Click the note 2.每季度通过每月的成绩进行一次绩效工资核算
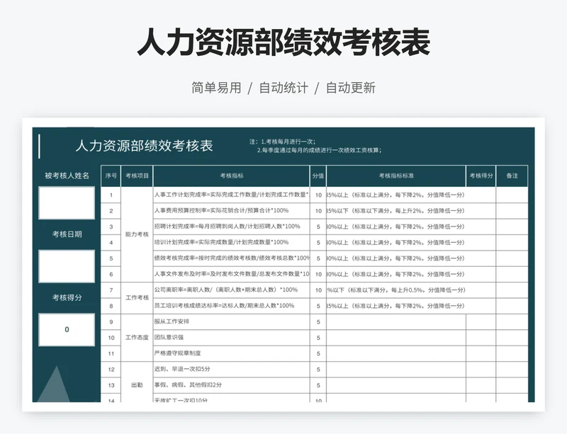 click(x=320, y=150)
